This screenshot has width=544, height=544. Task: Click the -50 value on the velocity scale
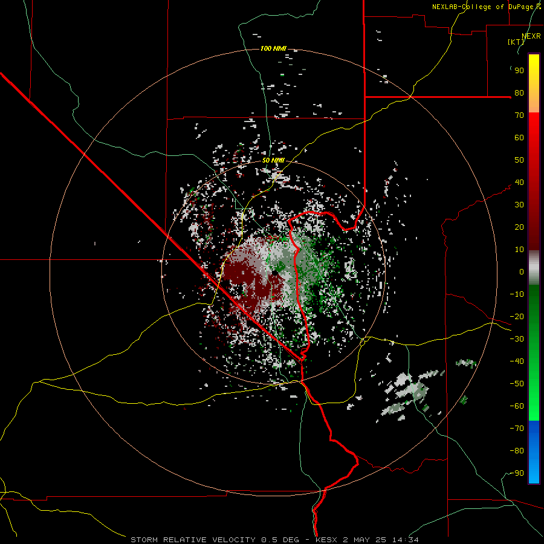point(517,384)
